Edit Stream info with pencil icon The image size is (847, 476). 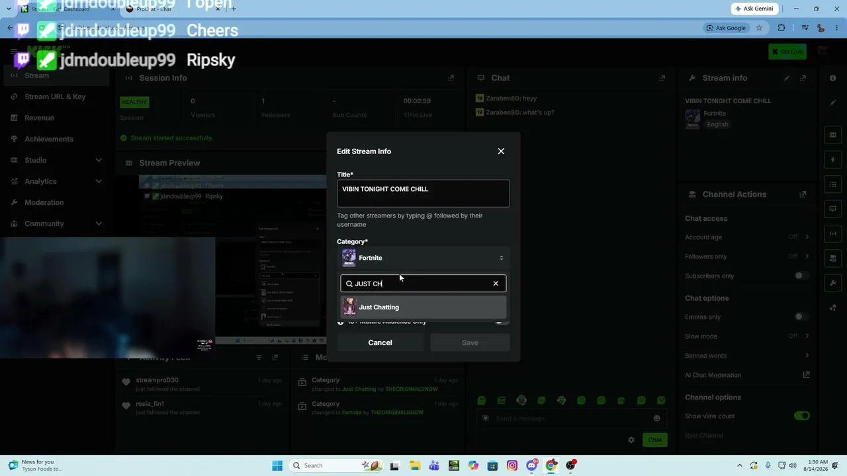coord(787,78)
